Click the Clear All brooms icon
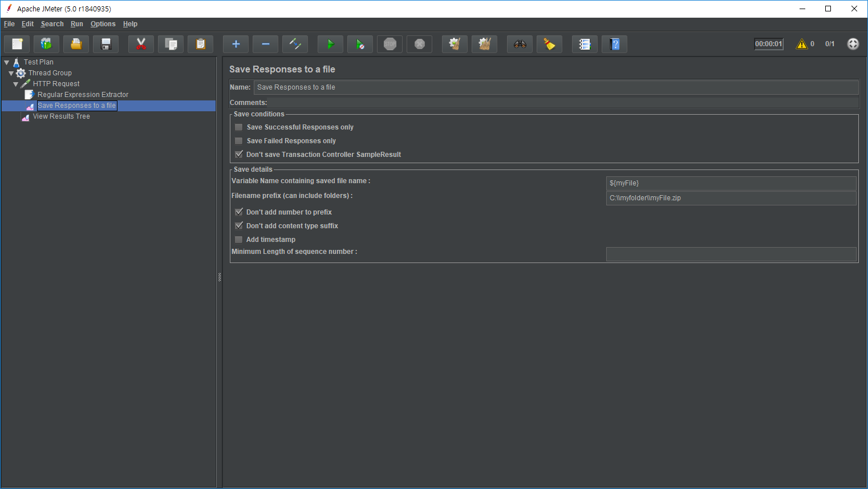 (x=485, y=44)
